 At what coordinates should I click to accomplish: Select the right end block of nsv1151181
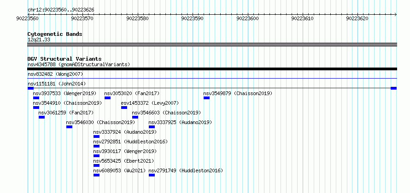[x=393, y=88]
